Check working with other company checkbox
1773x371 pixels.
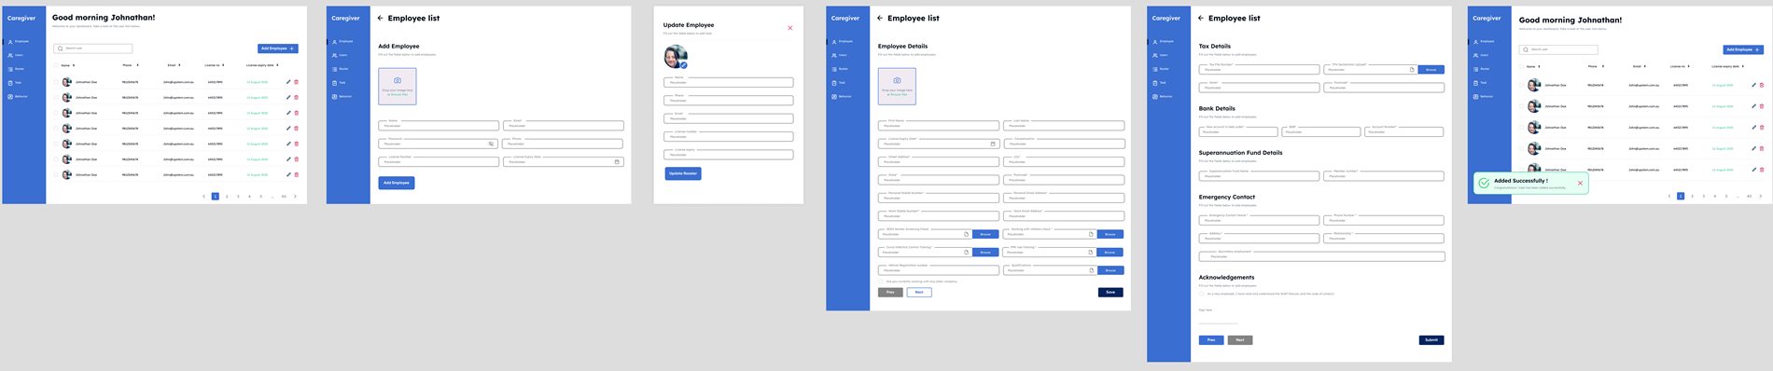(x=881, y=281)
